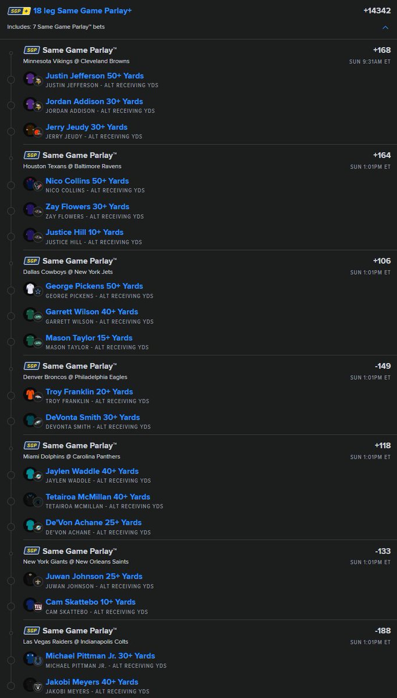Open Zay Flowers 30+ Yards leg
This screenshot has width=397, height=698.
pos(87,206)
